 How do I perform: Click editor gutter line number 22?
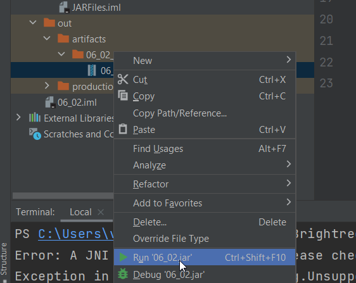click(x=326, y=62)
